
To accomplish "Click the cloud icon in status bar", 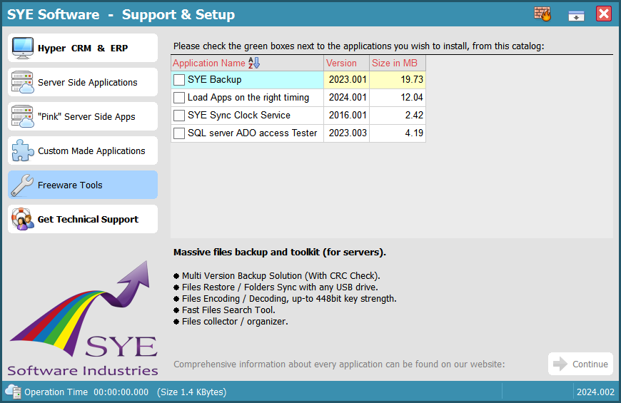I will (13, 392).
